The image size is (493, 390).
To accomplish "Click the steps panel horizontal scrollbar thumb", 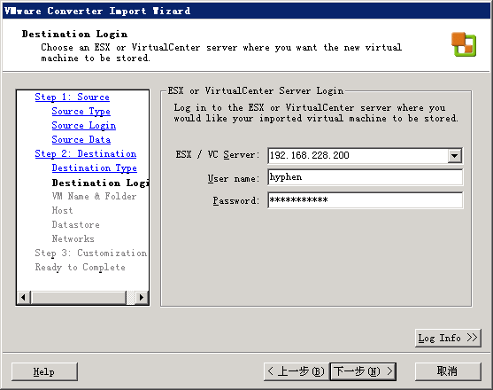I will (79, 297).
